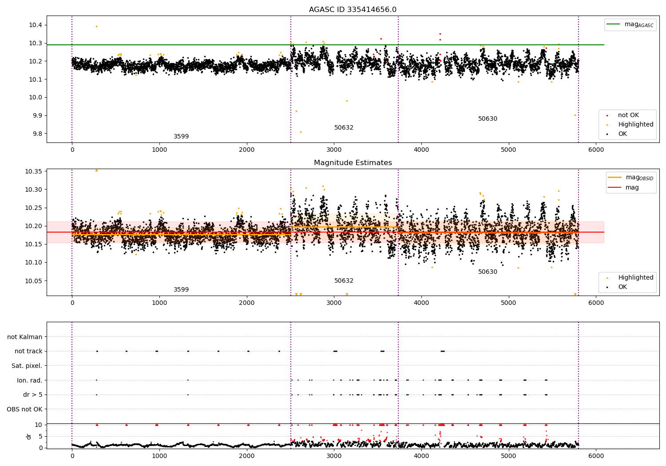Click the title AGASC ID 335414656.0
This screenshot has width=666, height=466.
click(x=353, y=10)
